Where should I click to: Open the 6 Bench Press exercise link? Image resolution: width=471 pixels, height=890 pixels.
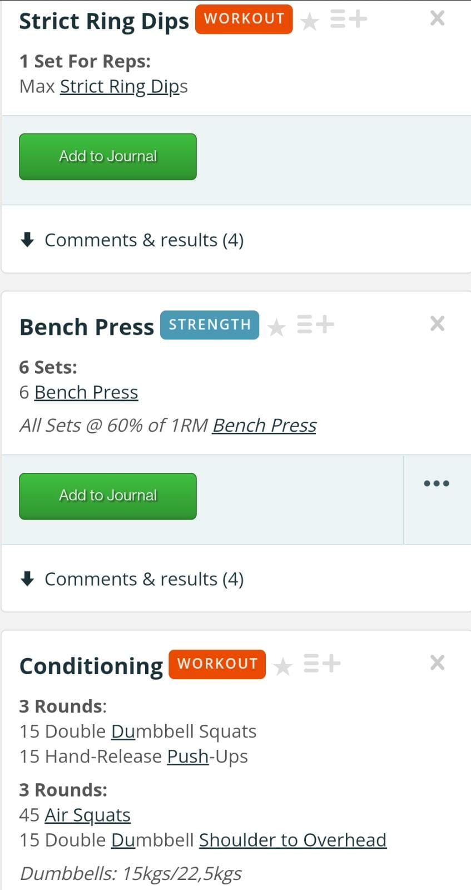click(x=86, y=393)
